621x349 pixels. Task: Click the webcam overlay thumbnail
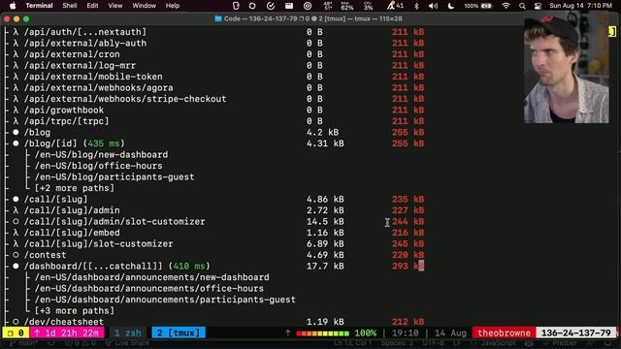(567, 67)
